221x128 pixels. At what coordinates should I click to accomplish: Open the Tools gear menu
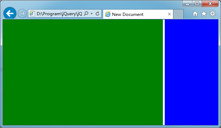(x=213, y=13)
